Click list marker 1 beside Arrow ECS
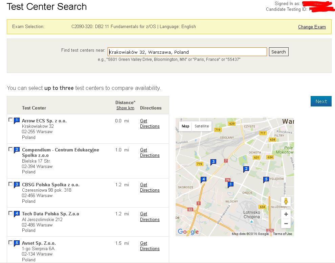 [x=17, y=121]
